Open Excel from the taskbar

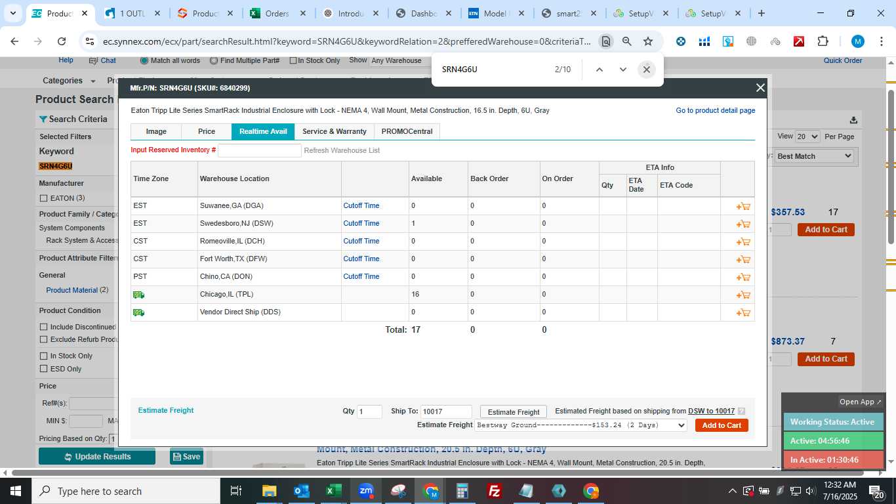click(x=333, y=491)
